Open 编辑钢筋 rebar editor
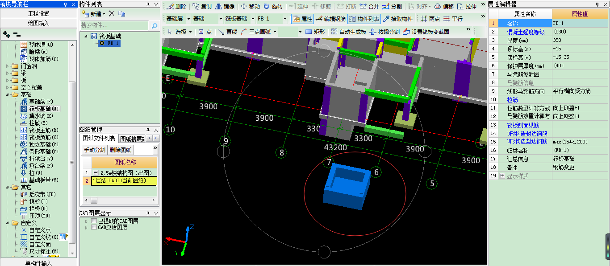The image size is (610, 266). [x=330, y=19]
